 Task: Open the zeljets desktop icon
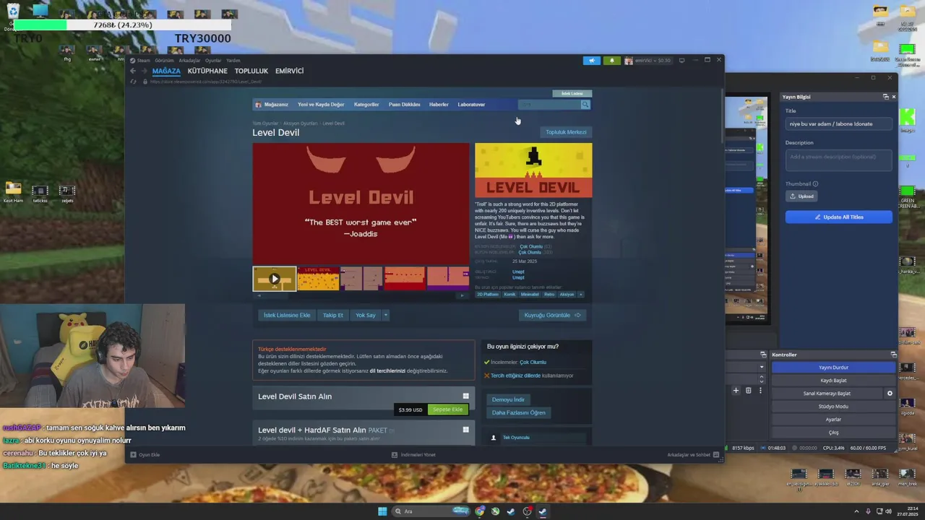pos(67,193)
